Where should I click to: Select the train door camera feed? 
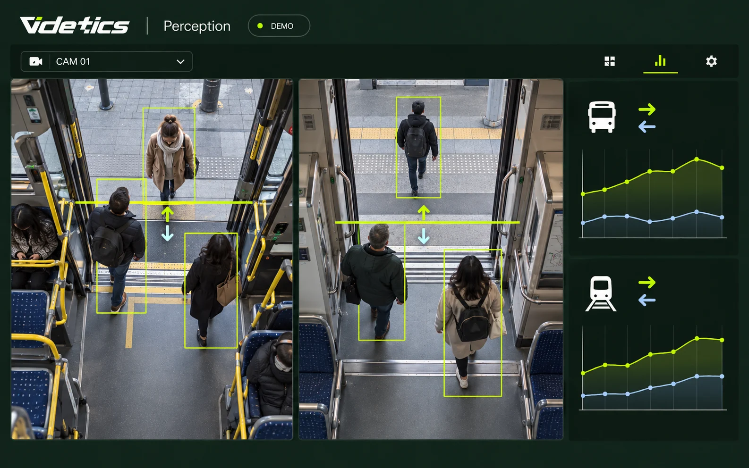coord(431,259)
